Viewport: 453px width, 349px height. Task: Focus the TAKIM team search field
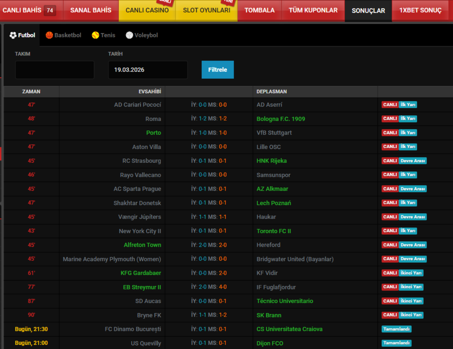(55, 70)
